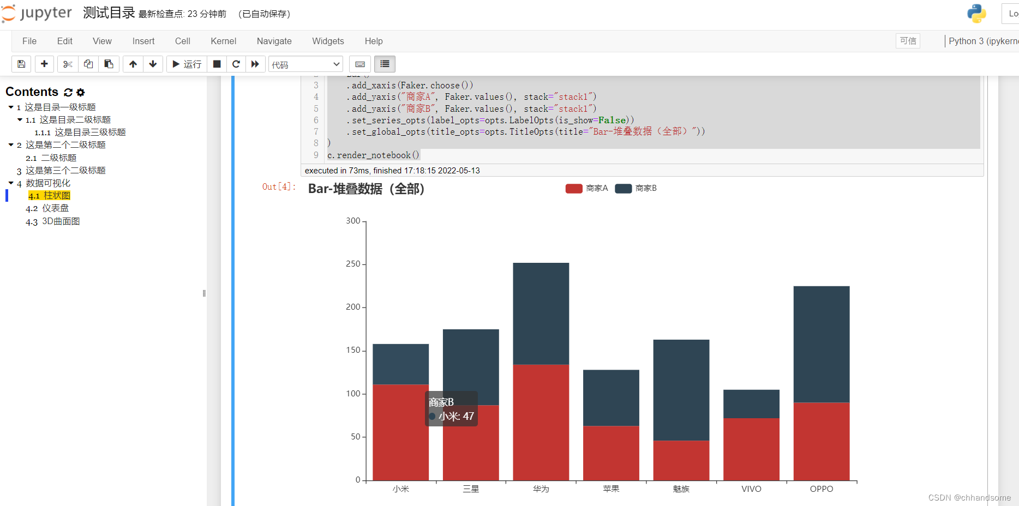1019x506 pixels.
Task: Rename the notebook title 测试目录
Action: [109, 13]
